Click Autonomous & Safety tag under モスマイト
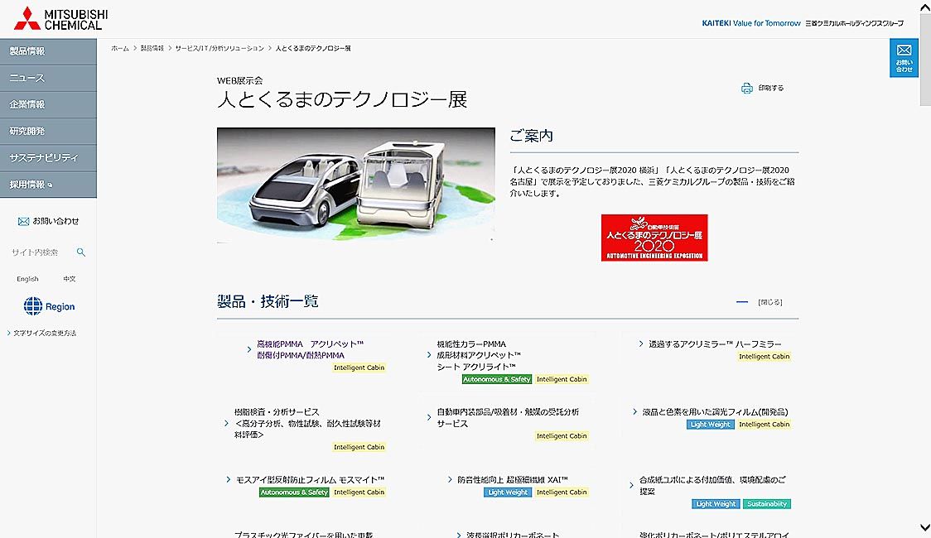 (x=294, y=492)
